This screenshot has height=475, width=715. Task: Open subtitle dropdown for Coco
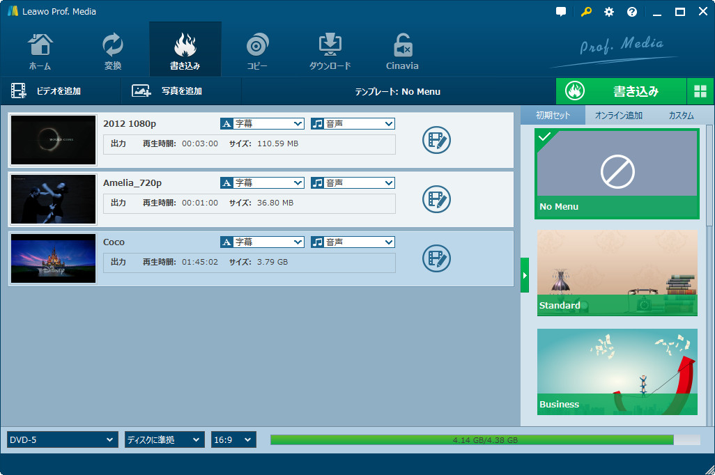pos(262,242)
